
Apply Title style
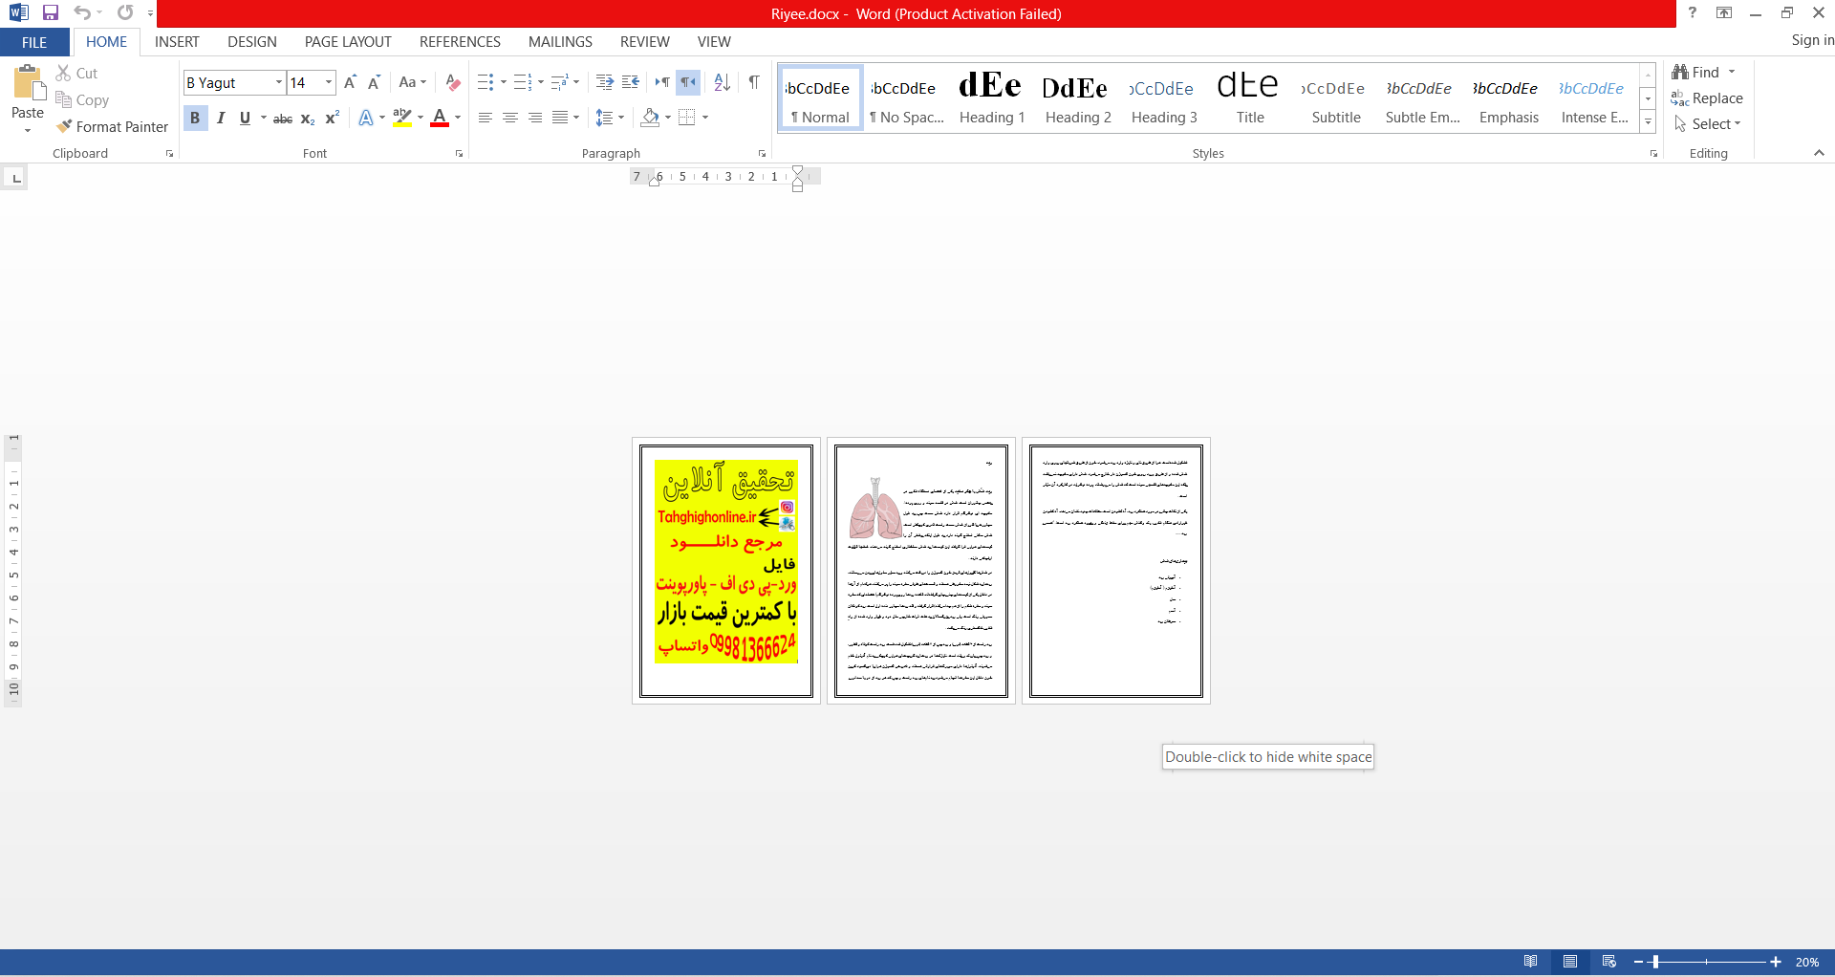coord(1249,98)
